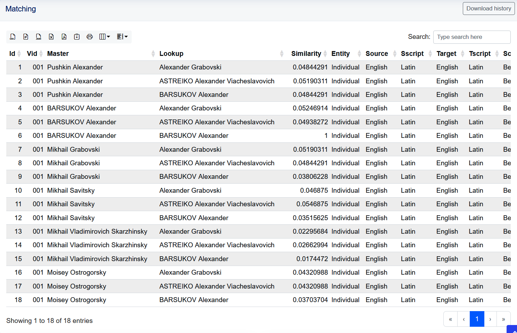This screenshot has height=333, width=517.
Task: Click similarity 0.02662994 in row 14
Action: point(310,245)
